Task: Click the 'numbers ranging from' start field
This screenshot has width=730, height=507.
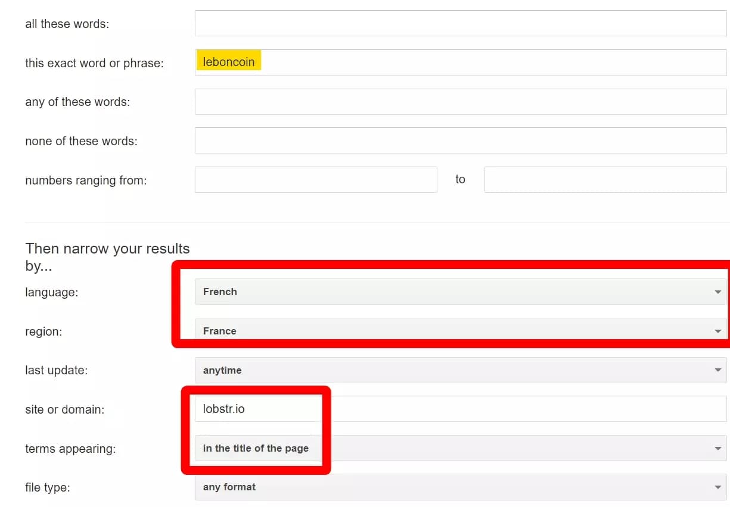Action: pyautogui.click(x=315, y=180)
